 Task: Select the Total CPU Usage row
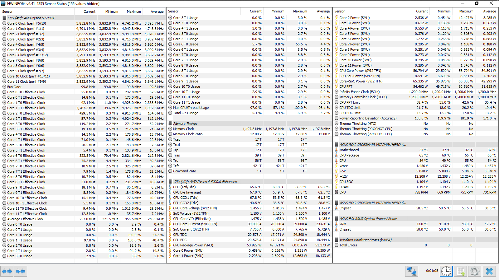pos(249,113)
